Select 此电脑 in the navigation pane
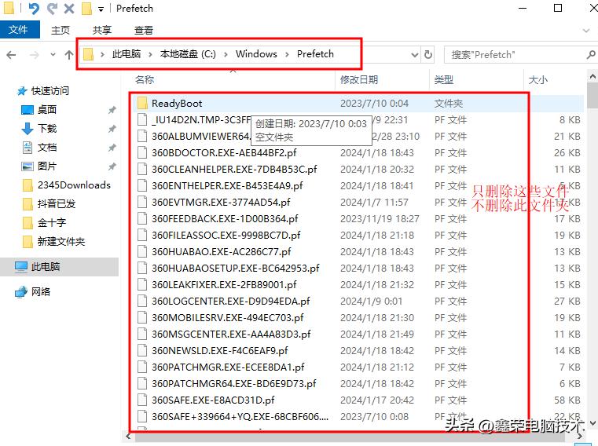Screen dimensions: 598x446 coord(46,267)
